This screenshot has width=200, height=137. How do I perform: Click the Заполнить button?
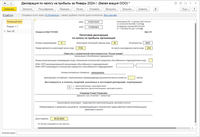click(27, 9)
